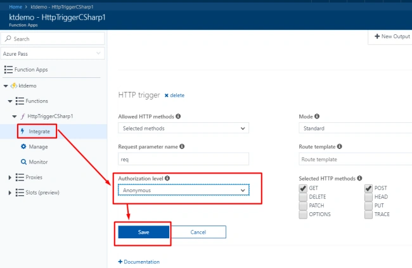Viewport: 412px width, 268px height.
Task: Click info icon beside Mode
Action: pos(317,116)
